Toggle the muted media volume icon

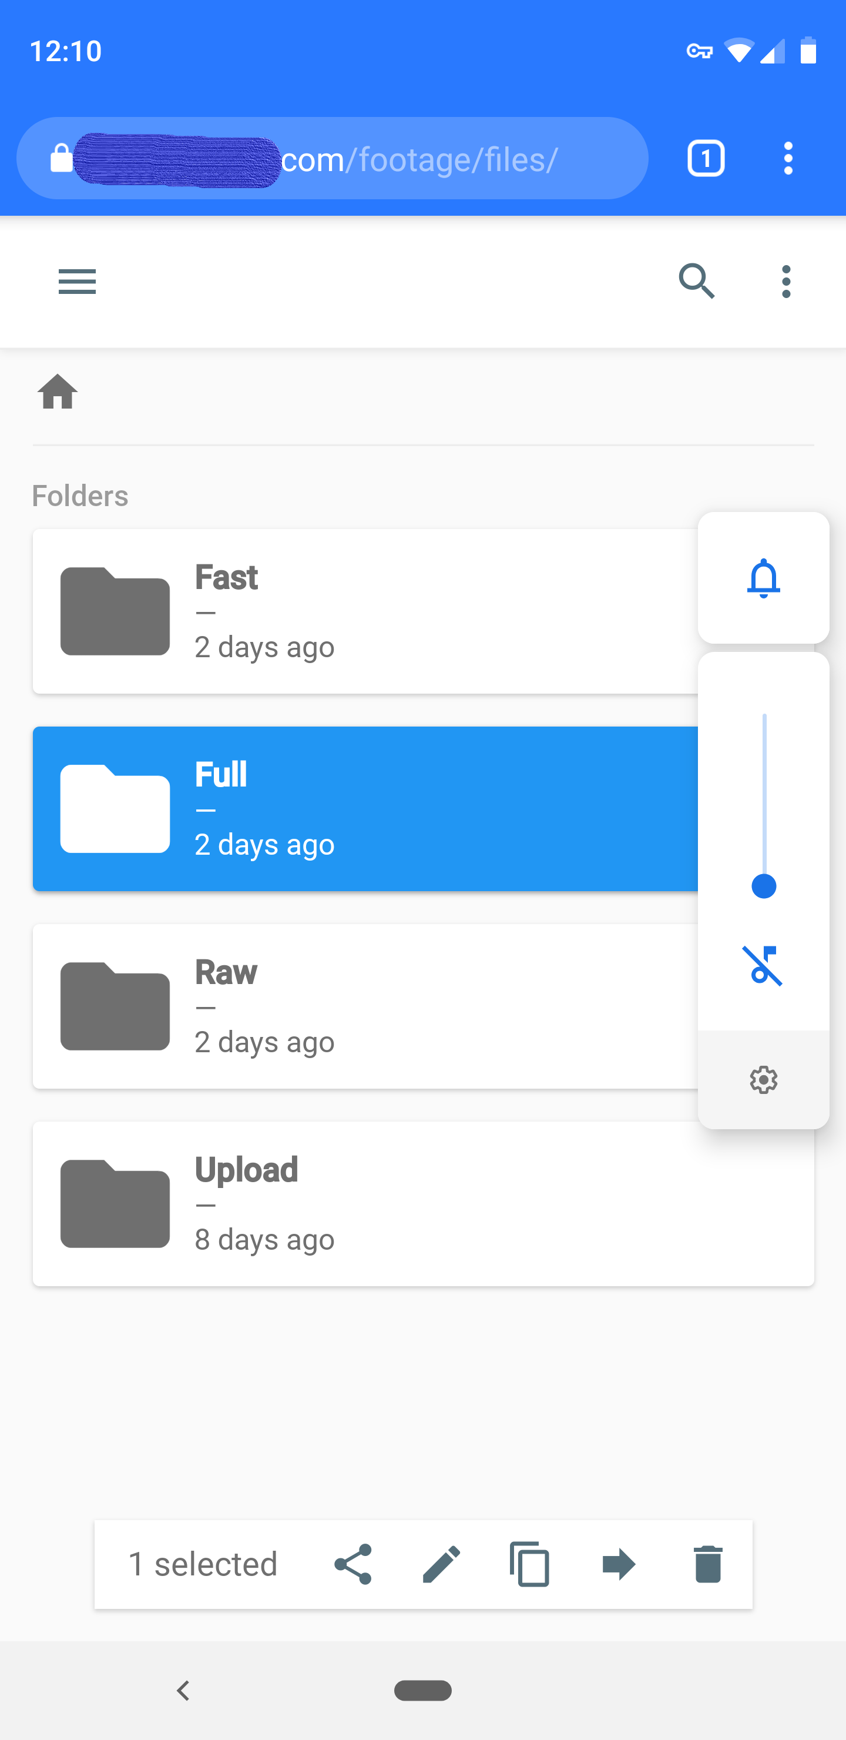(763, 966)
